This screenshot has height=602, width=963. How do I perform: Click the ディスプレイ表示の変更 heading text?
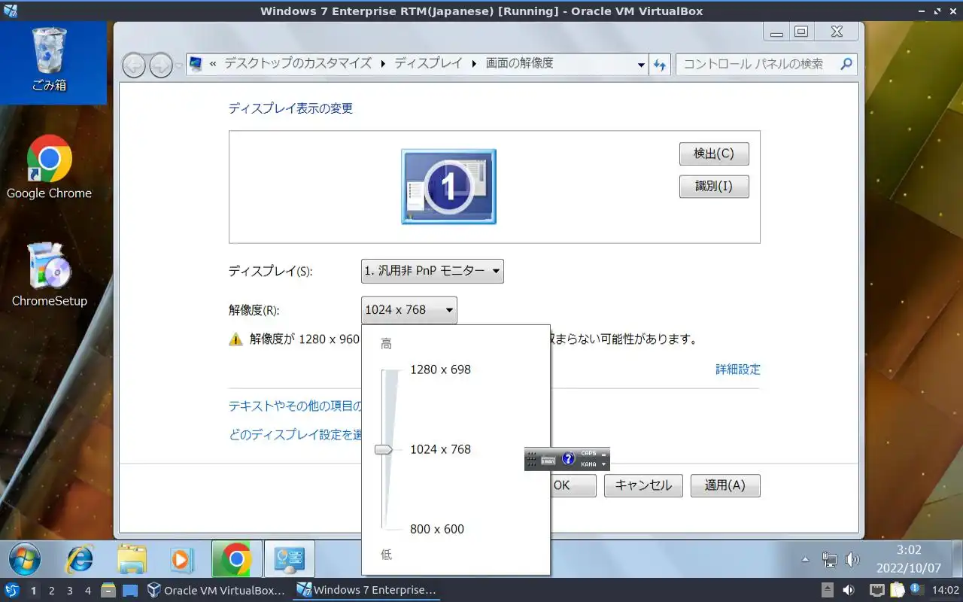290,108
